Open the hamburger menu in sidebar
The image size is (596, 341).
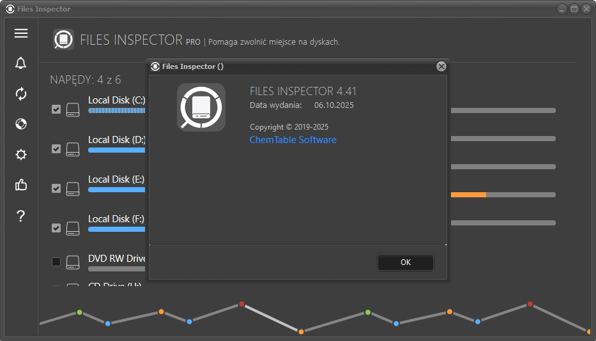(21, 33)
